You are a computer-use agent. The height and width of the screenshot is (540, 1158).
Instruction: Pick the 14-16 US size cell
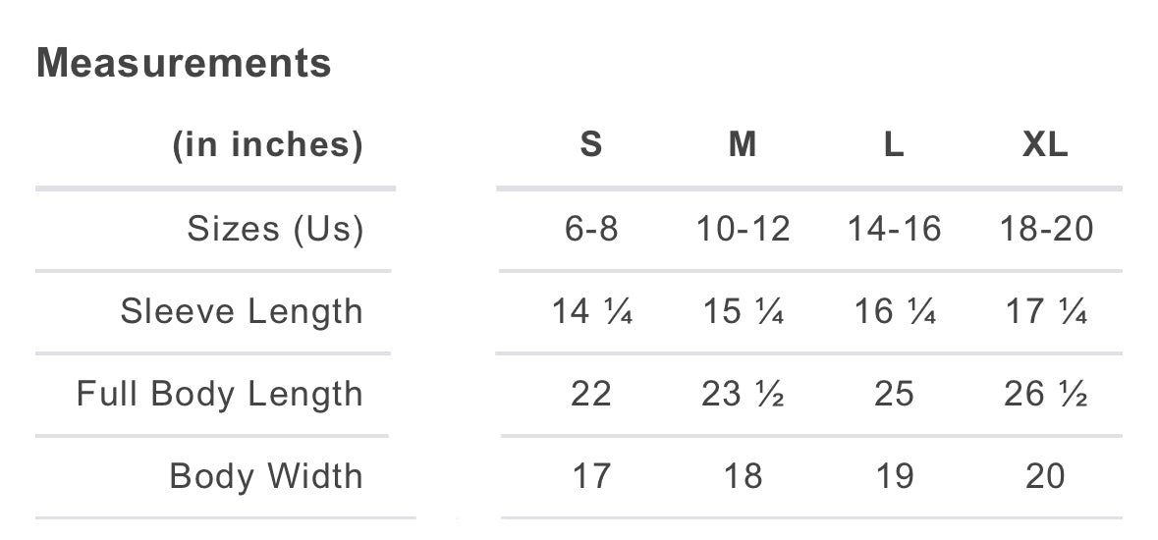(x=894, y=229)
